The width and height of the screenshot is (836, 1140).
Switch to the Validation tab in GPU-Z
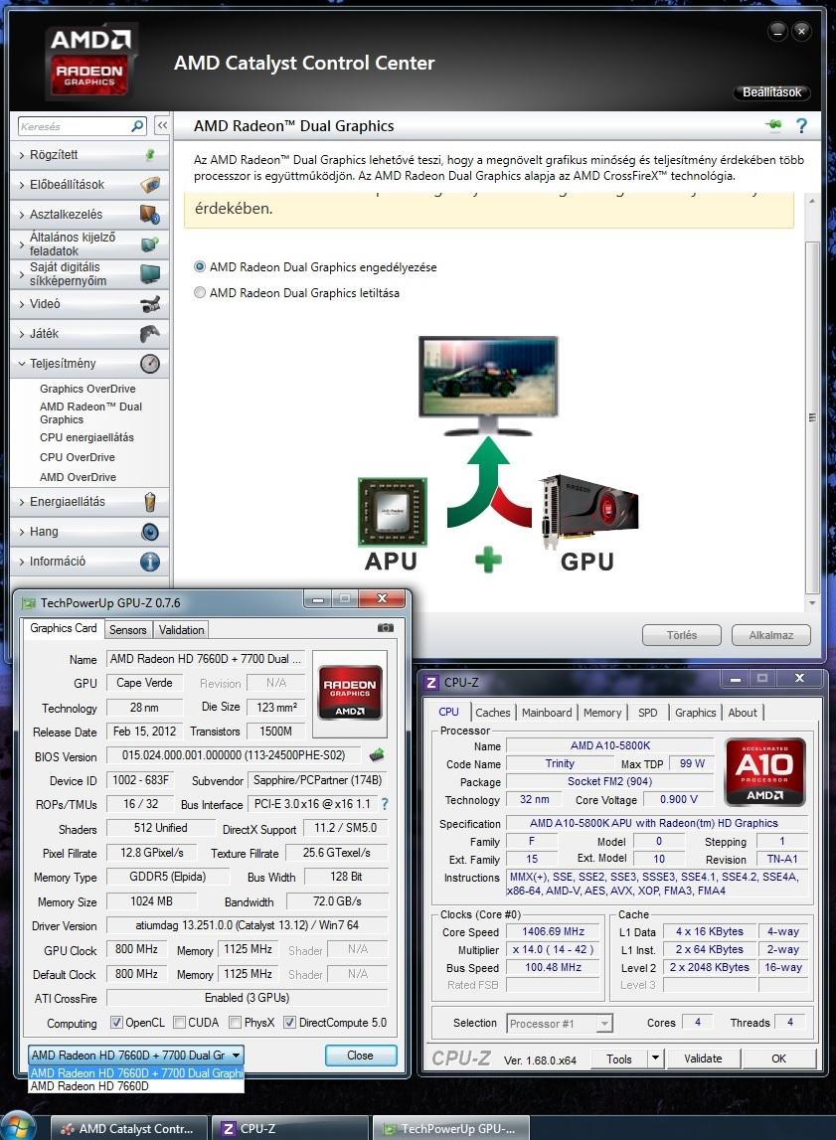click(x=181, y=629)
